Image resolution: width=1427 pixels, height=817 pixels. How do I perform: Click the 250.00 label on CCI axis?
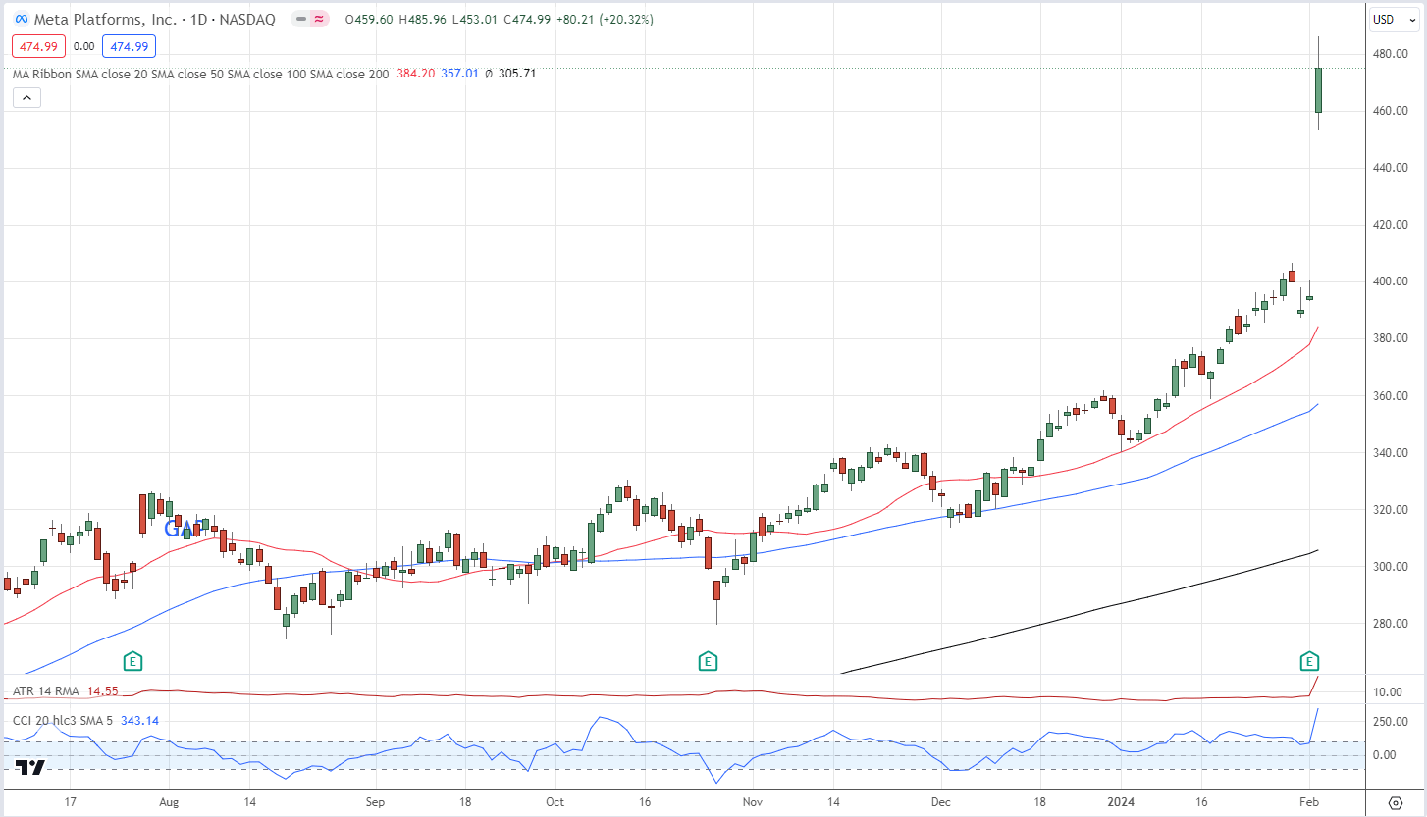1390,723
